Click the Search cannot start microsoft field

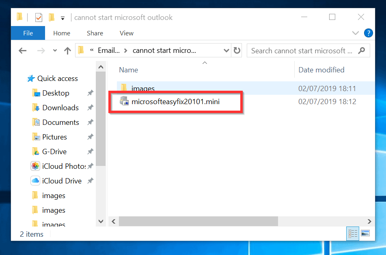[302, 51]
